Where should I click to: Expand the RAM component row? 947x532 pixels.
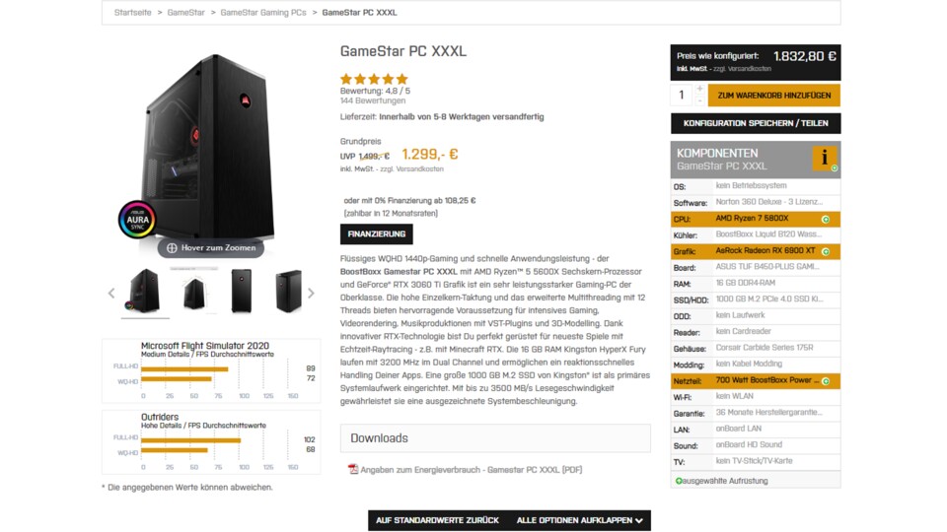pos(756,283)
